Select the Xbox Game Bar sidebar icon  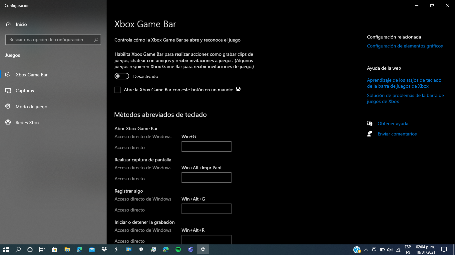pyautogui.click(x=8, y=74)
